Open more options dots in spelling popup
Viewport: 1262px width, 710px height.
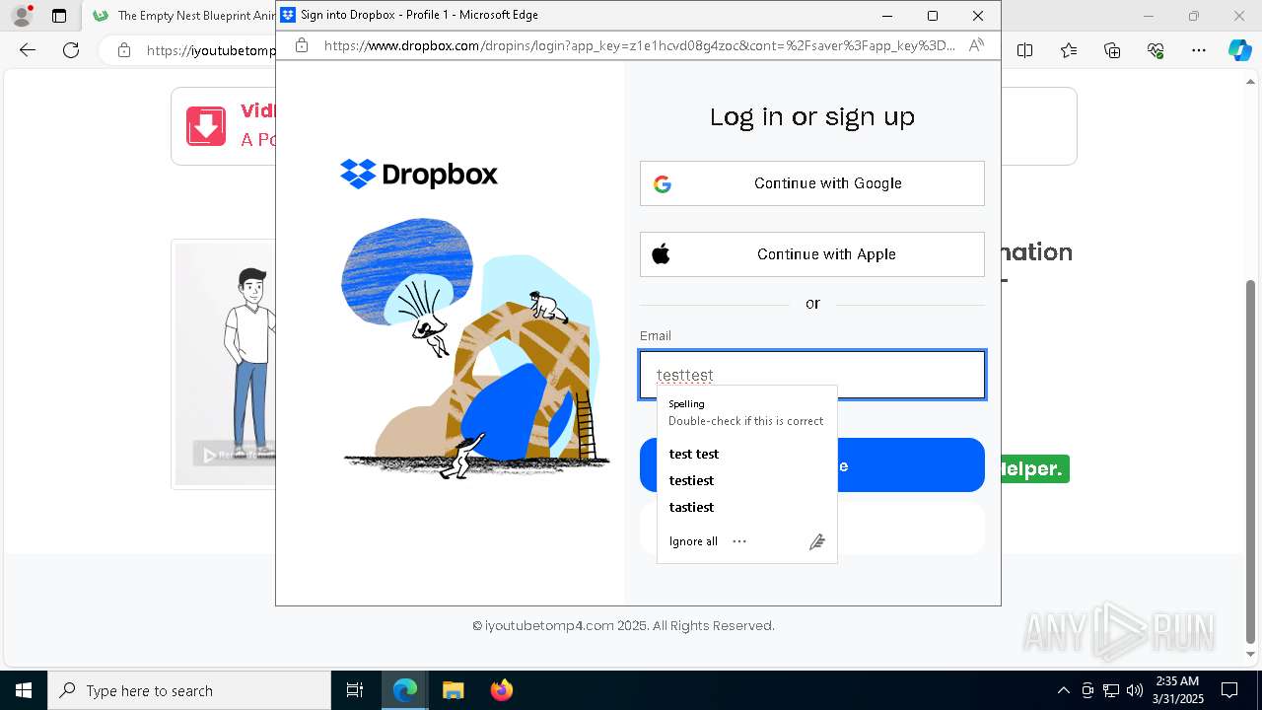point(739,541)
